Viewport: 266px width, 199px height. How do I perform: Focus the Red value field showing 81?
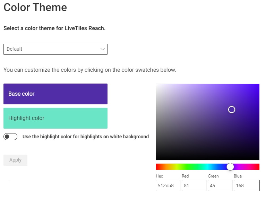[x=194, y=185]
